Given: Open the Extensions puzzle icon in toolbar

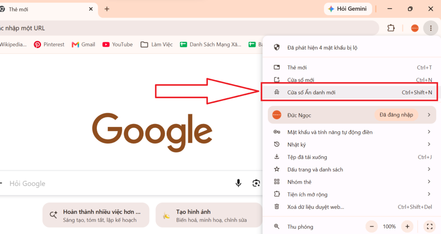Looking at the screenshot, I should (x=391, y=28).
